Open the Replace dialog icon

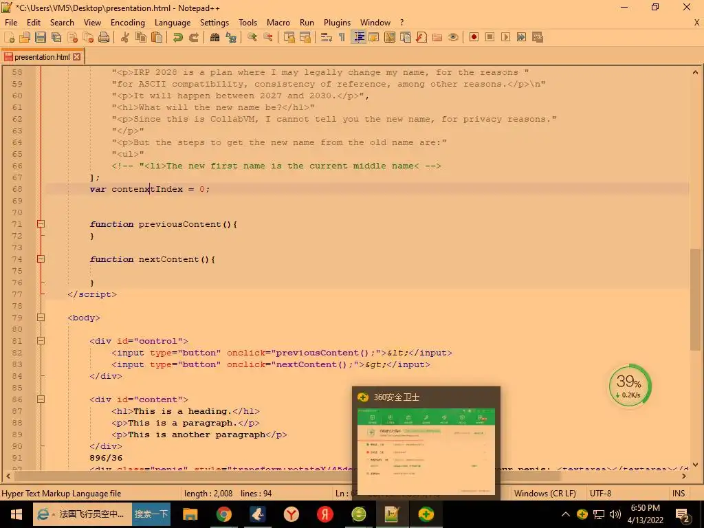(x=231, y=37)
